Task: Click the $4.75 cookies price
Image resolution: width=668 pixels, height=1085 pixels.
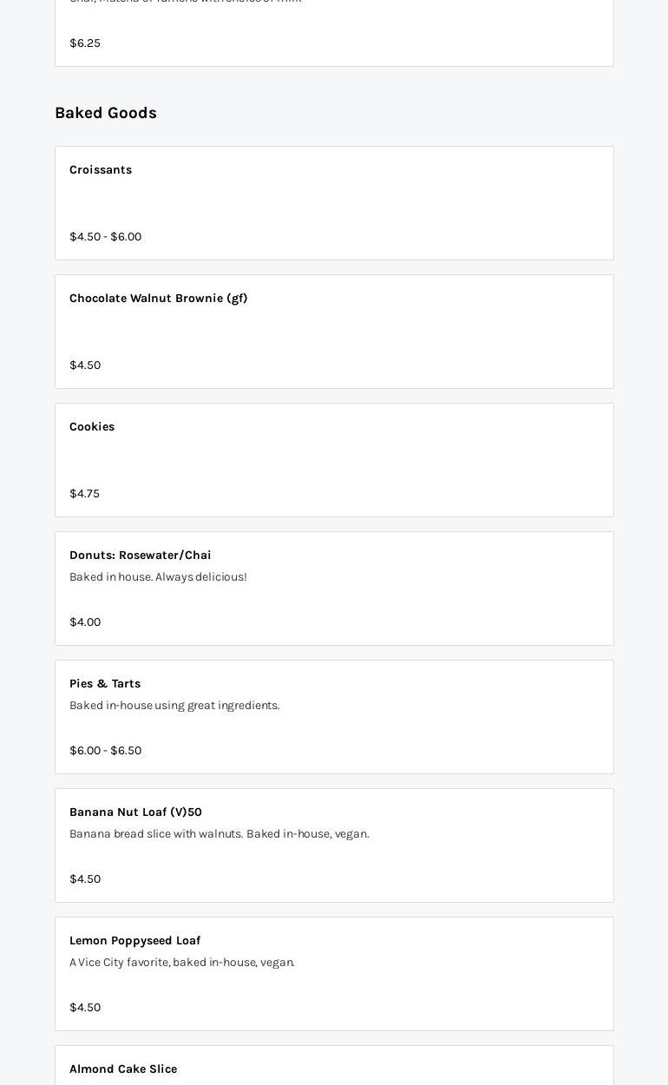Action: [84, 493]
